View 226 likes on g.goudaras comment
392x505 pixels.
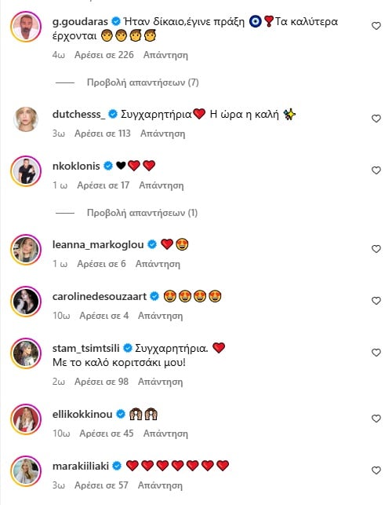[x=104, y=55]
